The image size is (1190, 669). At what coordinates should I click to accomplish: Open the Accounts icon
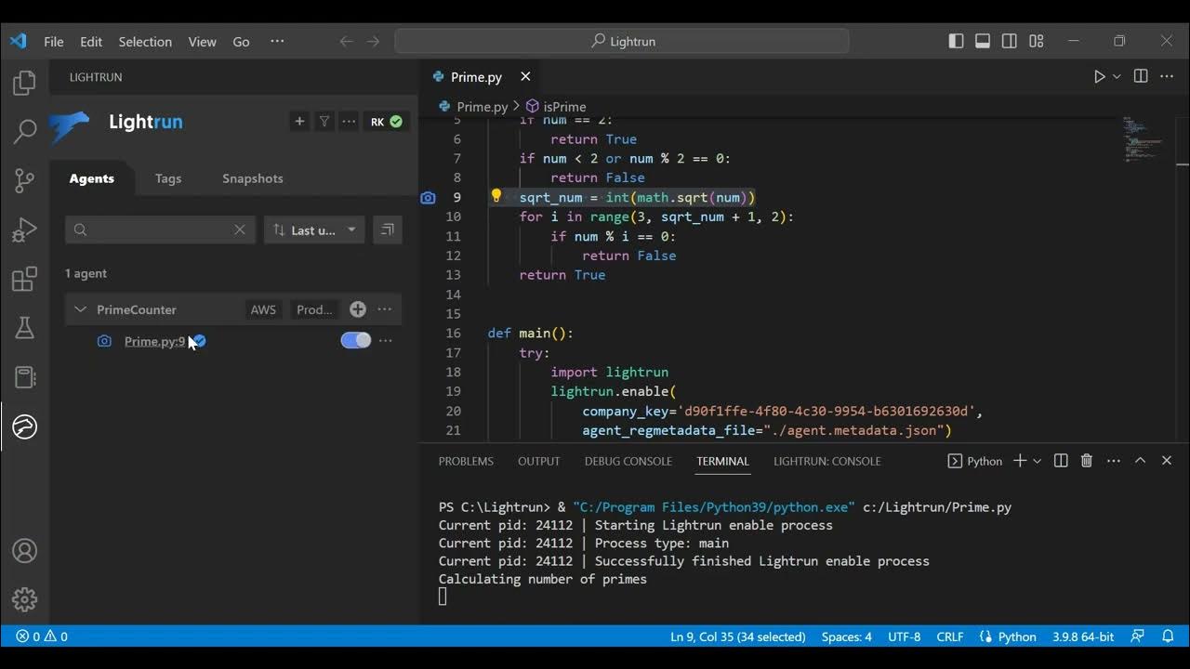tap(24, 551)
